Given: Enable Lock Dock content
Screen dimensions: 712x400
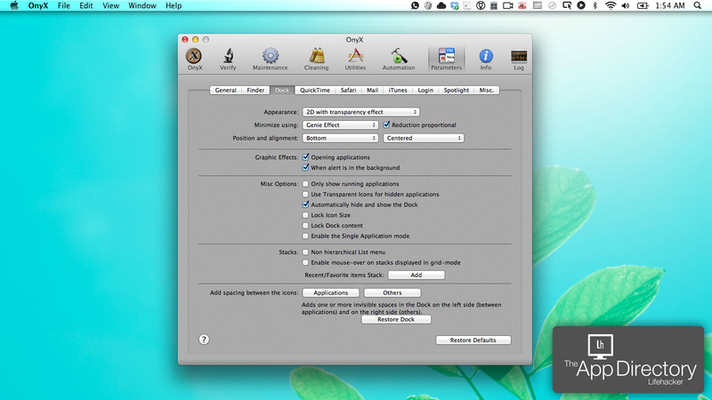Looking at the screenshot, I should [305, 226].
